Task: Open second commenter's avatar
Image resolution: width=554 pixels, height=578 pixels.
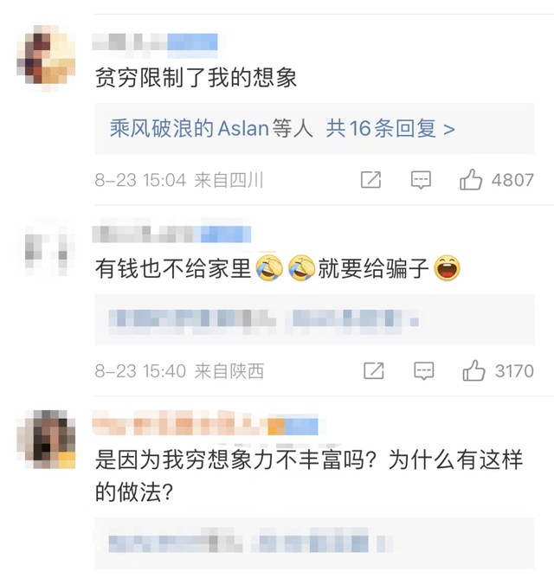Action: click(46, 247)
